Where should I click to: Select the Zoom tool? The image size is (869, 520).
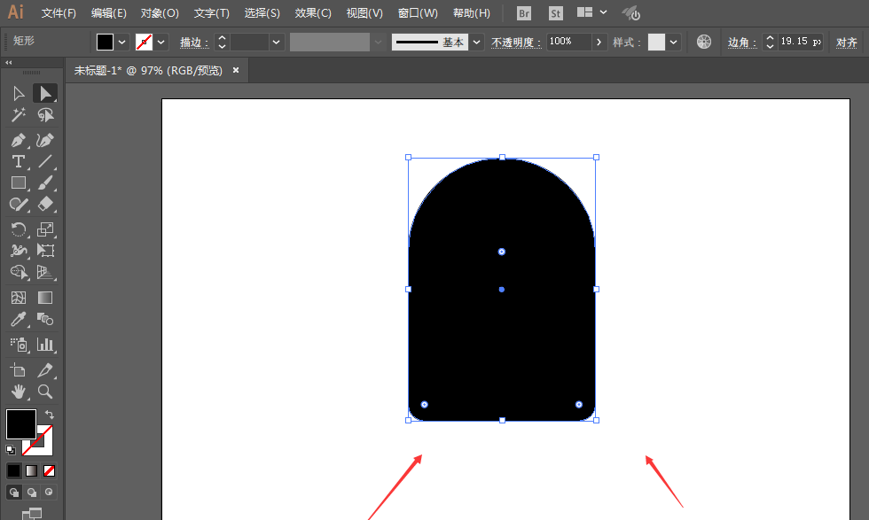45,392
